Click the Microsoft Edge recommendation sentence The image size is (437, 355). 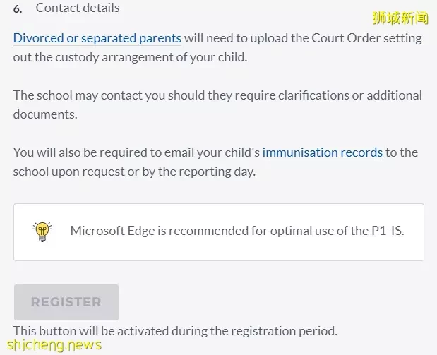[x=237, y=231]
